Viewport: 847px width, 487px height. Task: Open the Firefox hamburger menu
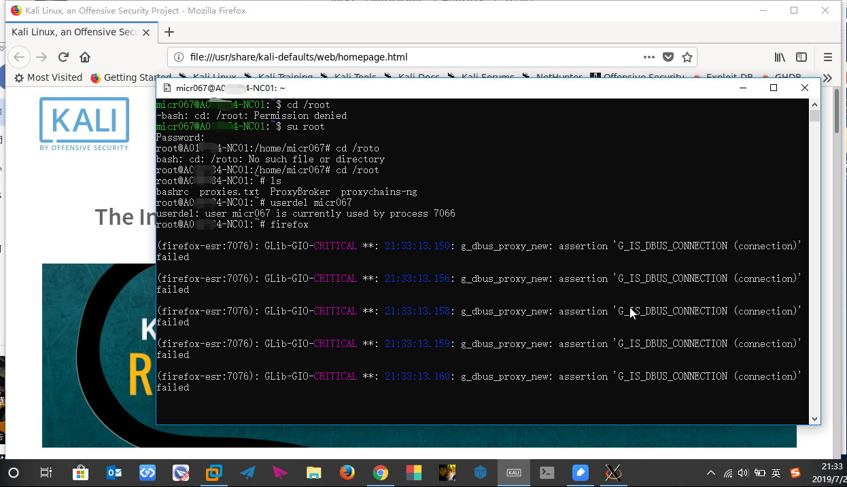(828, 57)
